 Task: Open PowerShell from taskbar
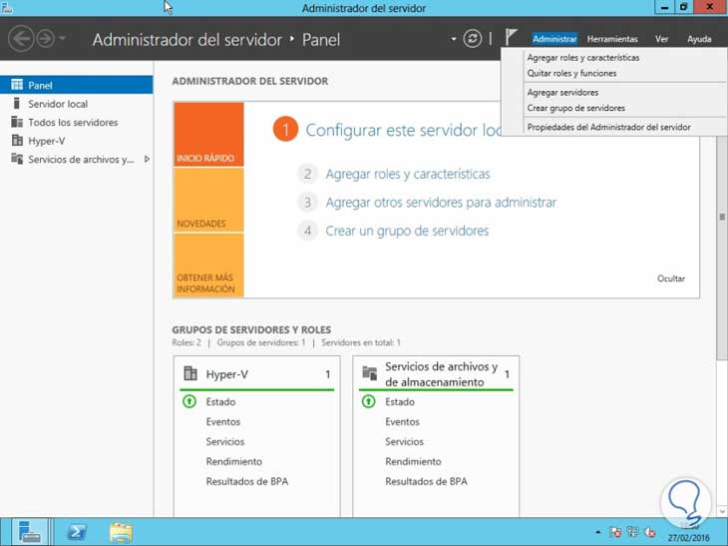click(x=77, y=532)
